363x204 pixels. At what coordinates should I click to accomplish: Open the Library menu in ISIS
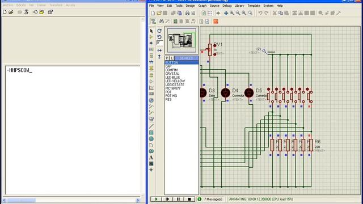(x=239, y=6)
